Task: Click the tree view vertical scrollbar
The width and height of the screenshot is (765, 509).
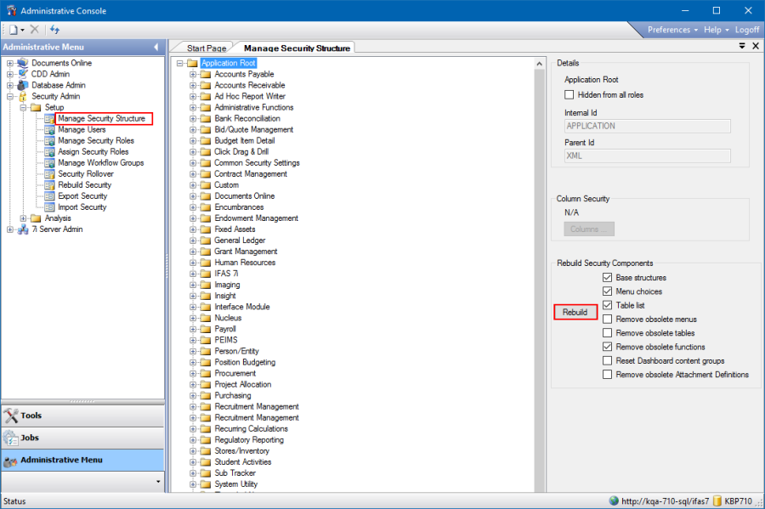Action: (x=539, y=272)
